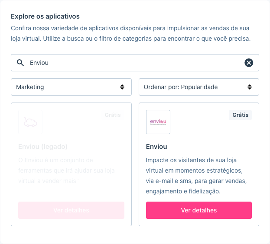Click the Enviou (legado) description text
Viewport: 270px width, 244px height.
tap(66, 170)
